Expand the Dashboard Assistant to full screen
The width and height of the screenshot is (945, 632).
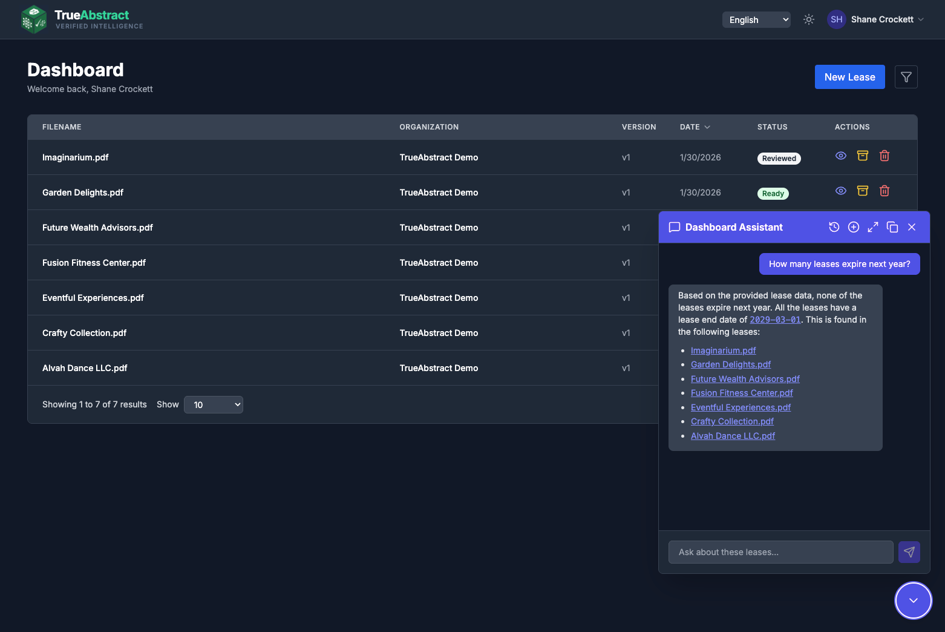[x=873, y=227]
